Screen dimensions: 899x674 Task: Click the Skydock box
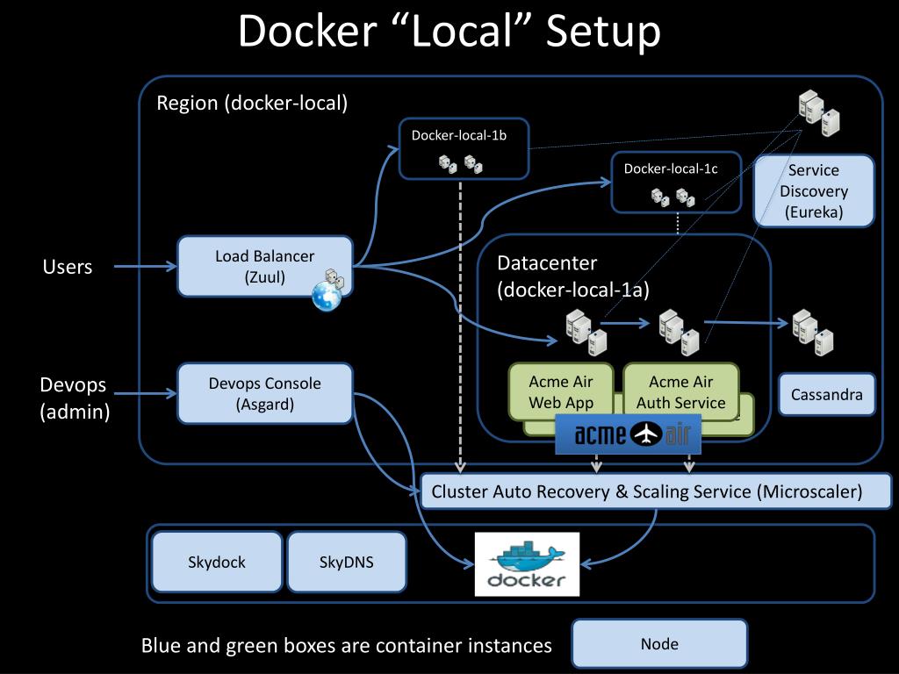pyautogui.click(x=217, y=562)
